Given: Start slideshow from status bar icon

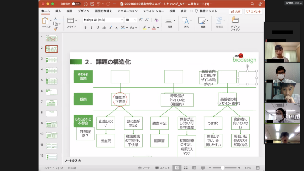Looking at the screenshot, I should click(x=203, y=168).
